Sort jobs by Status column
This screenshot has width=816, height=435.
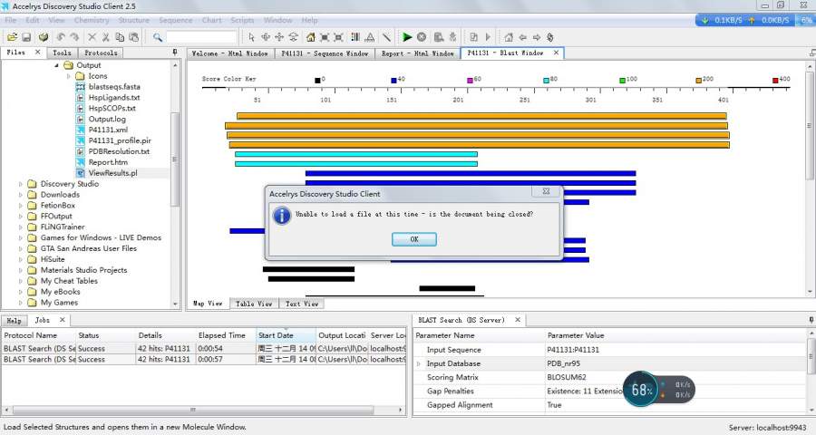coord(106,335)
